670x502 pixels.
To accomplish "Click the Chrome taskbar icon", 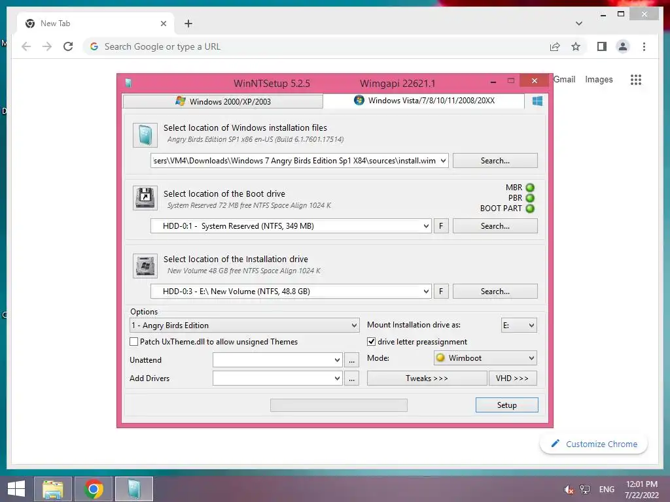I will point(94,489).
